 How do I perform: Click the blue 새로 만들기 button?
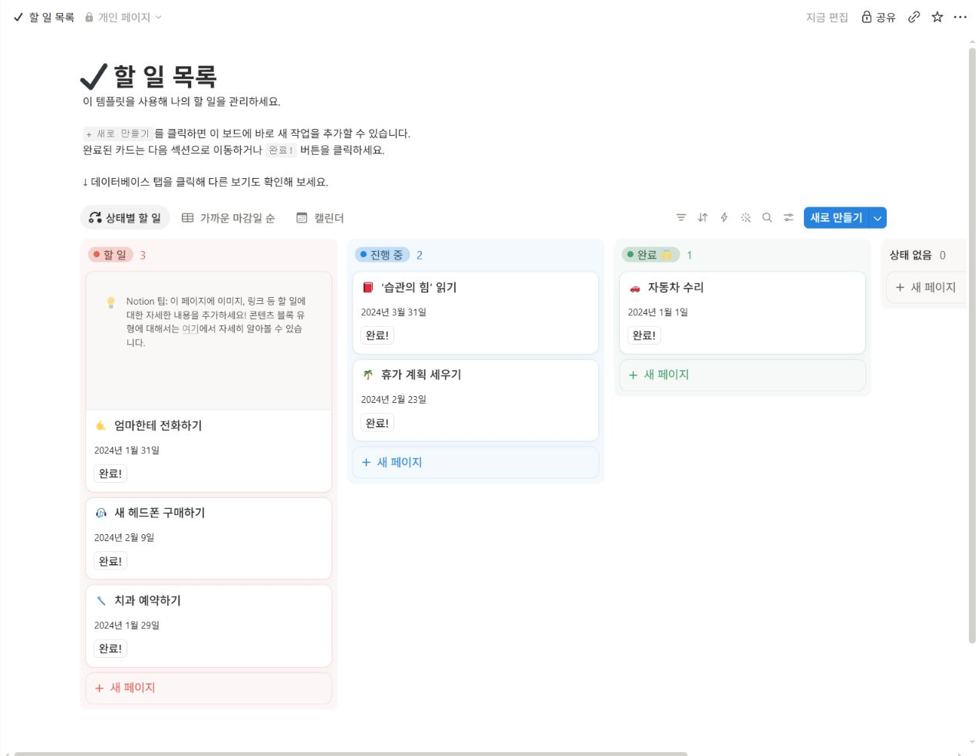point(836,218)
